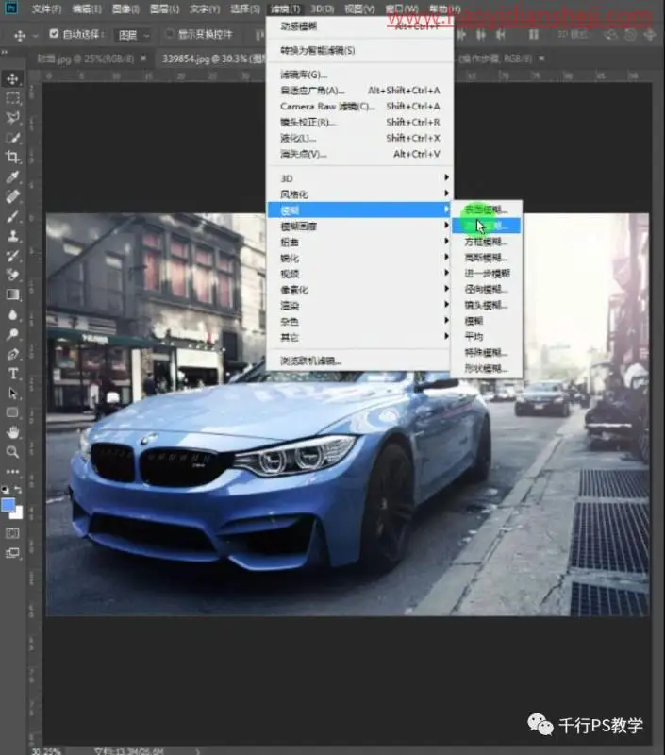Open the 选择(S) menu
665x755 pixels.
245,8
